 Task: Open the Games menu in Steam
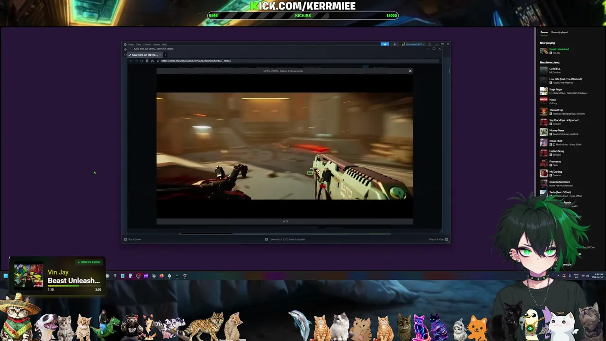click(x=156, y=45)
